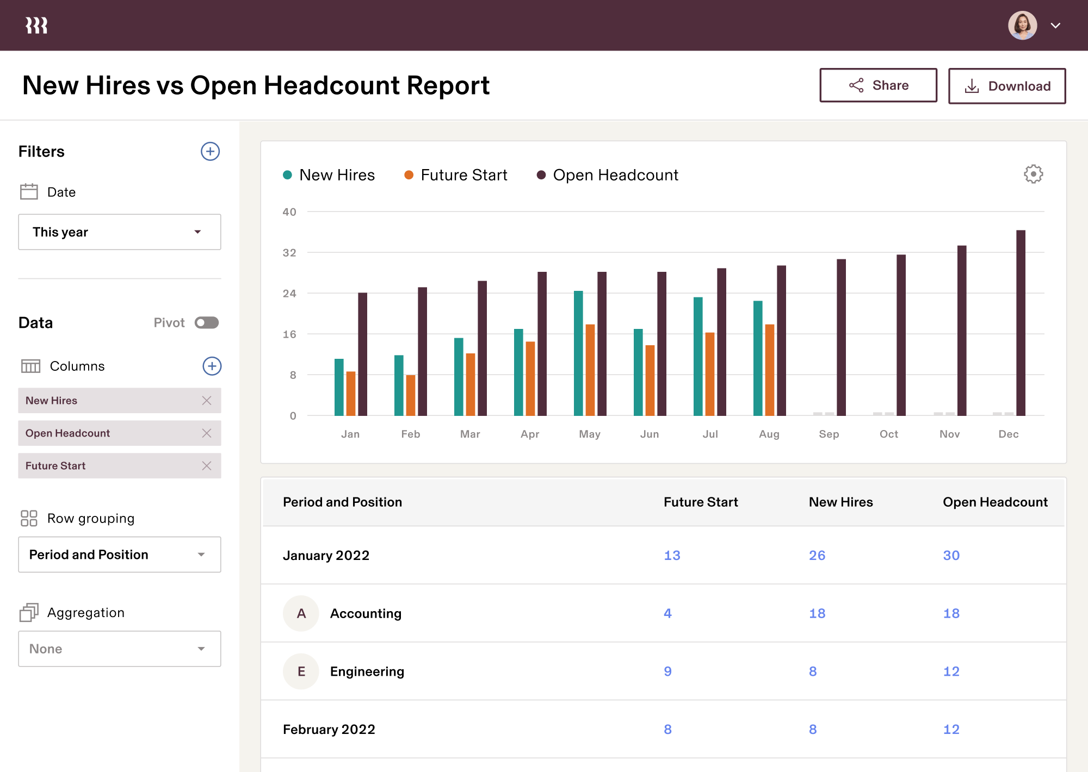Screen dimensions: 1088x772
Task: Select the January 2022 row in the table
Action: coord(326,555)
